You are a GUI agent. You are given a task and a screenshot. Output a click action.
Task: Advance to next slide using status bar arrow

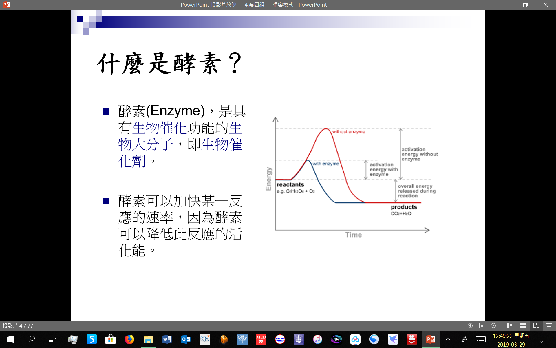click(x=493, y=326)
